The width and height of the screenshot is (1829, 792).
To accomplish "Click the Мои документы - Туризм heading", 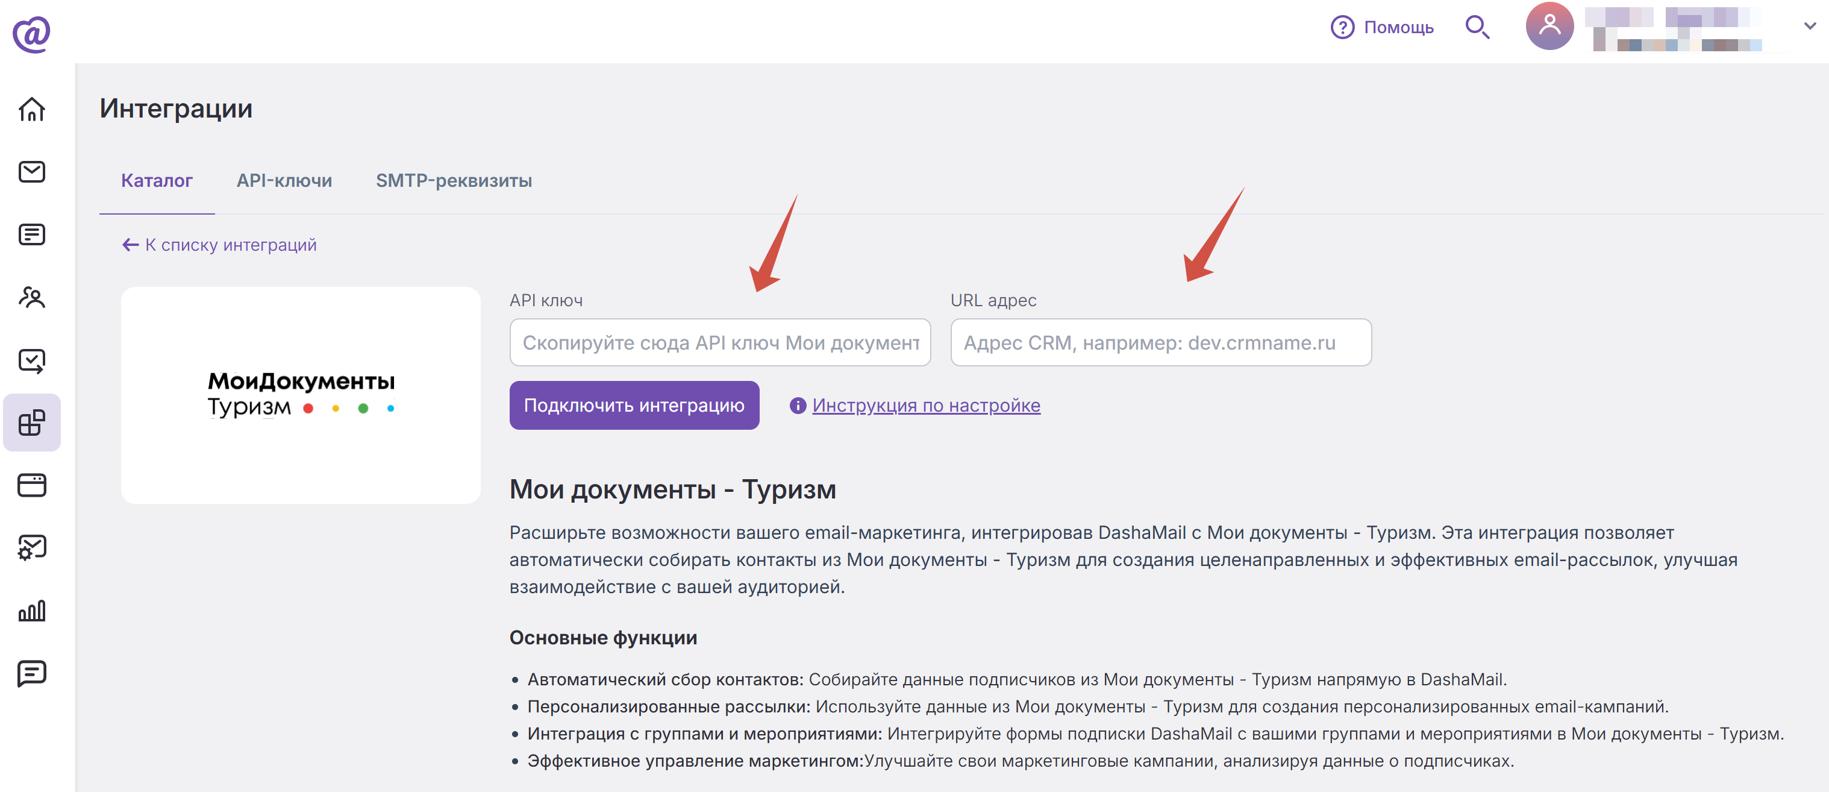I will point(672,489).
